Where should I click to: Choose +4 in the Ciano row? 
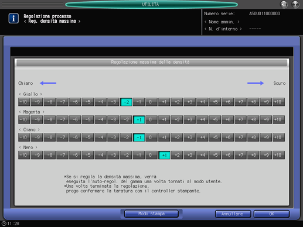(x=203, y=137)
